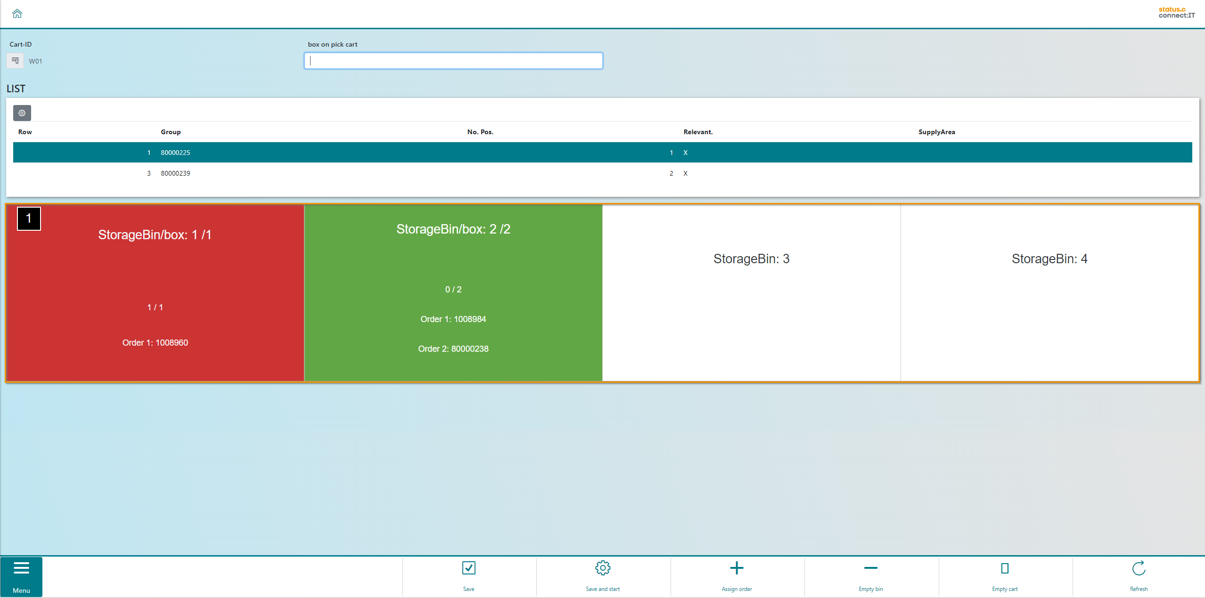
Task: Focus the box on pick cart field
Action: coord(453,61)
